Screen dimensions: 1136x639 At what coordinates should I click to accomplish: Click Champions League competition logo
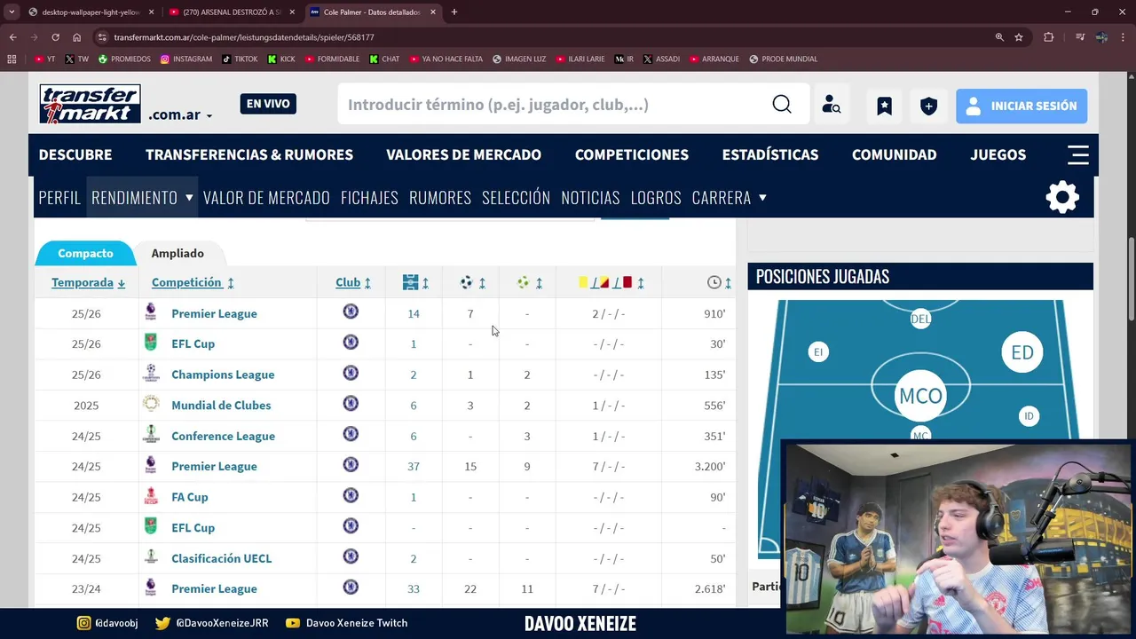[151, 374]
